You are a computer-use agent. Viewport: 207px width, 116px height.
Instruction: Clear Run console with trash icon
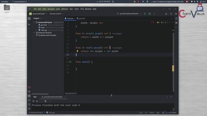[x=45, y=101]
